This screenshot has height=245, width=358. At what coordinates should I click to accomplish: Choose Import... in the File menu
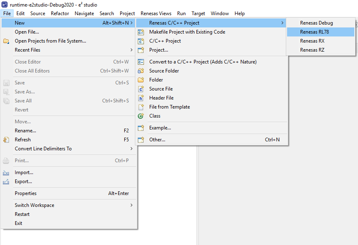pos(69,172)
